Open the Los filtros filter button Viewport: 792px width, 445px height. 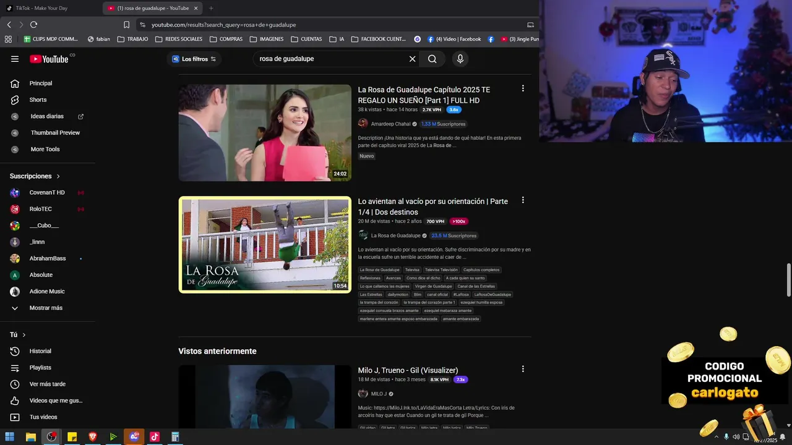click(194, 59)
